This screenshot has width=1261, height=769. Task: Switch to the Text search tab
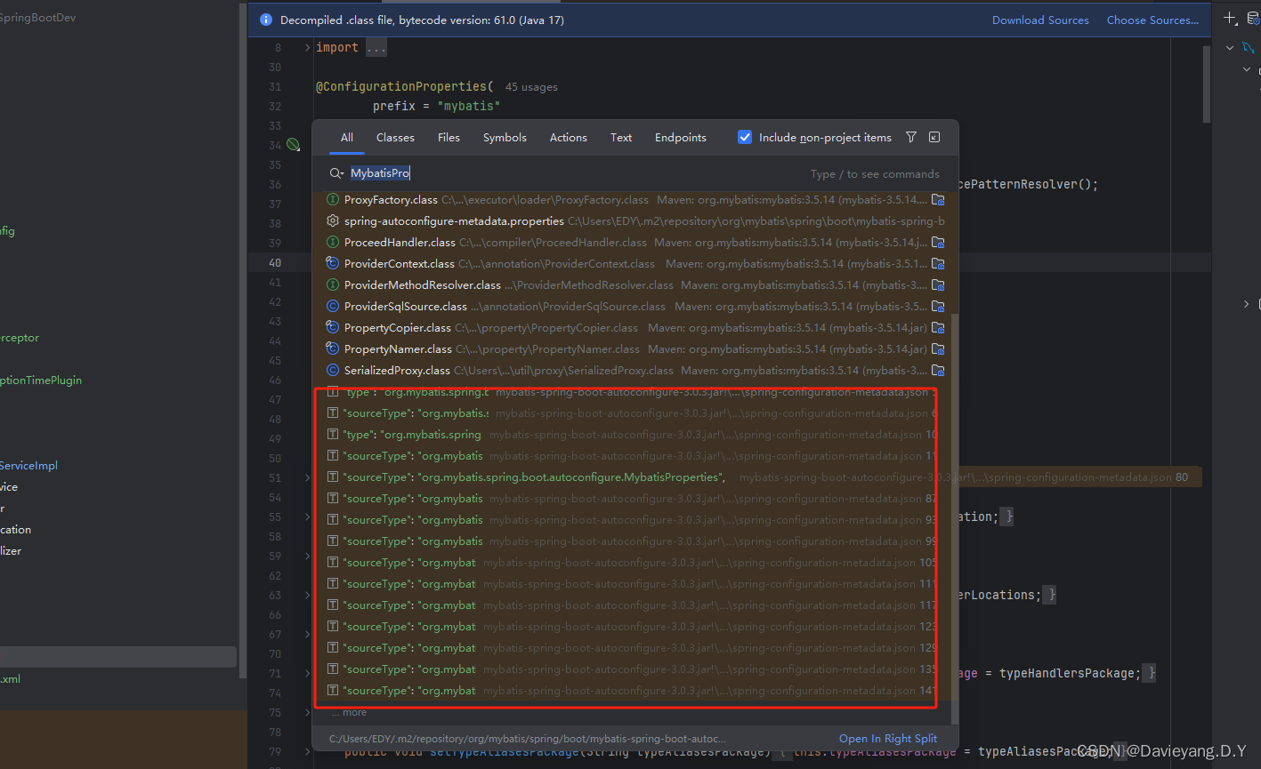tap(621, 138)
